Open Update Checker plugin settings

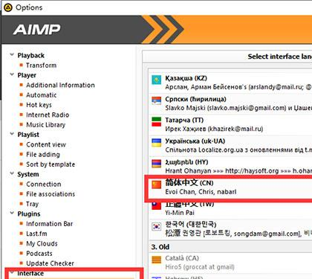(x=50, y=263)
